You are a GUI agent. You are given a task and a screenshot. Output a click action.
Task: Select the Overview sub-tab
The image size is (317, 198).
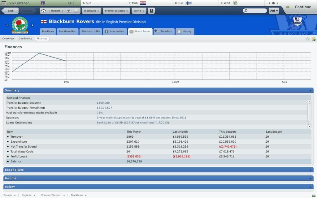(x=8, y=39)
